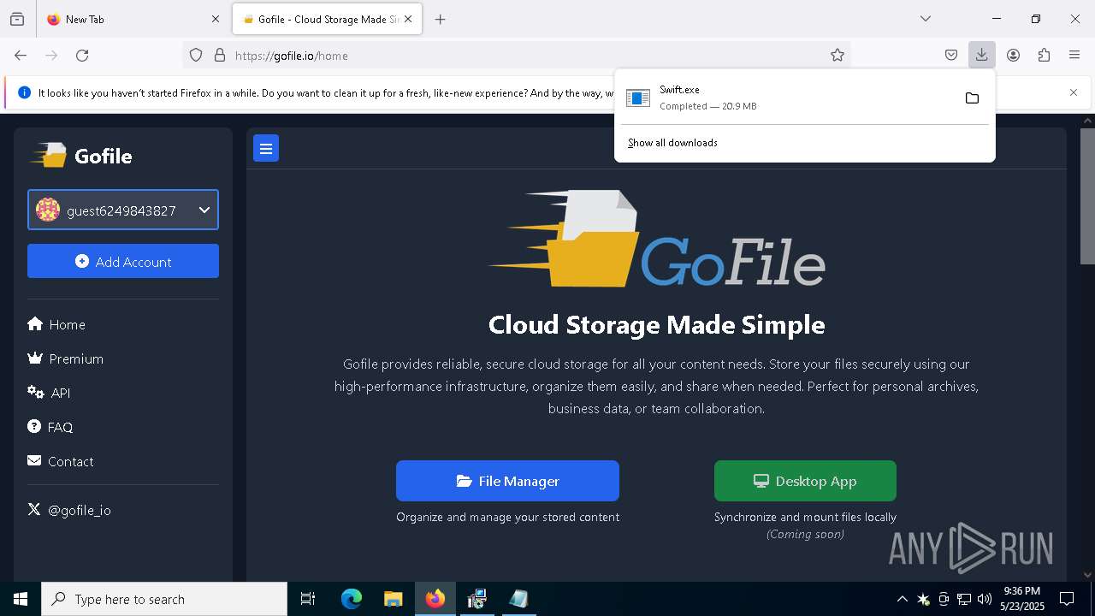
Task: Open a new browser tab
Action: [x=441, y=19]
